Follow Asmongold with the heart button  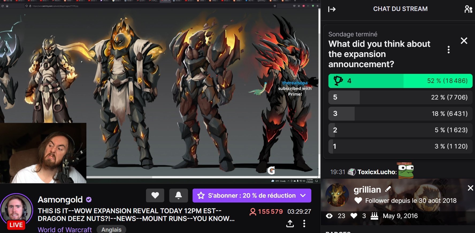click(155, 195)
